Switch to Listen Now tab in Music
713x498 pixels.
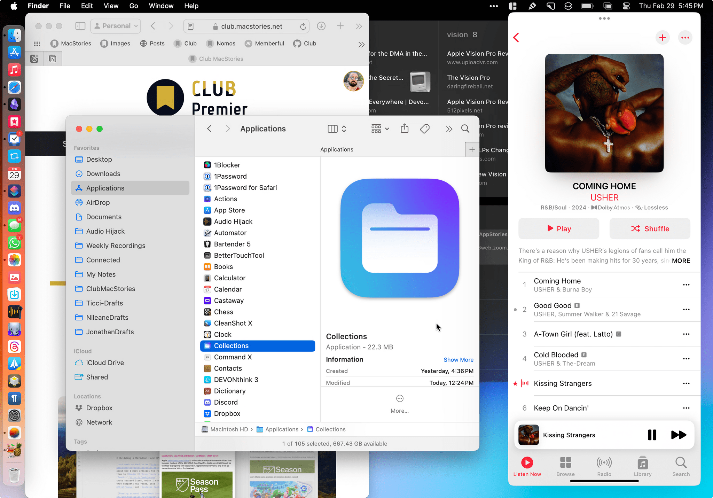527,467
